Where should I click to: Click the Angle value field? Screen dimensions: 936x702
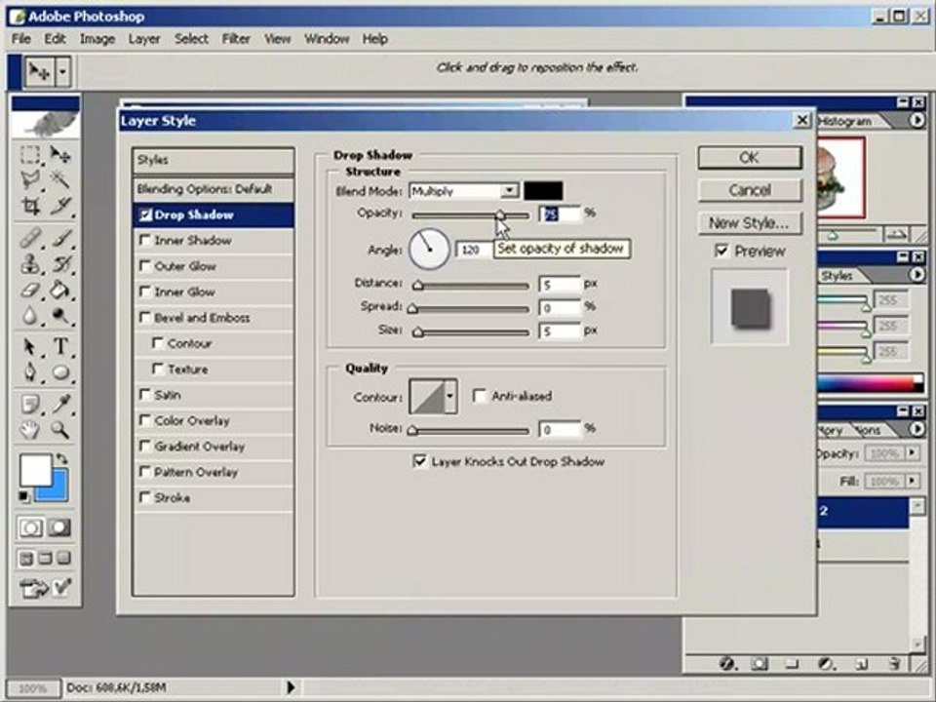pyautogui.click(x=474, y=250)
